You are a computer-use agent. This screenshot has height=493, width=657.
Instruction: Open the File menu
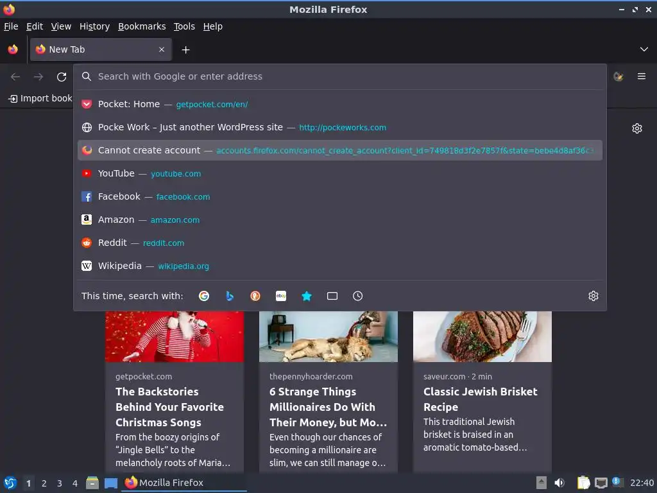[x=11, y=26]
